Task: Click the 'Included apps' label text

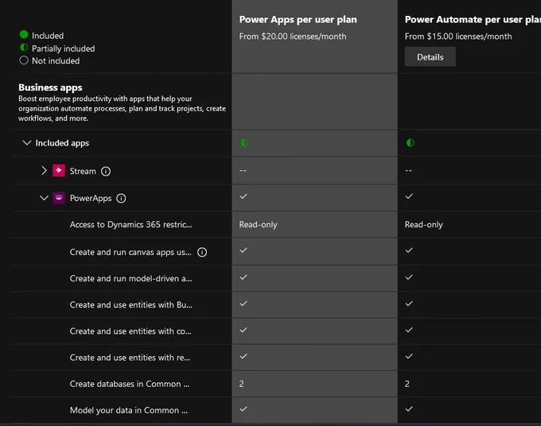Action: click(x=62, y=143)
